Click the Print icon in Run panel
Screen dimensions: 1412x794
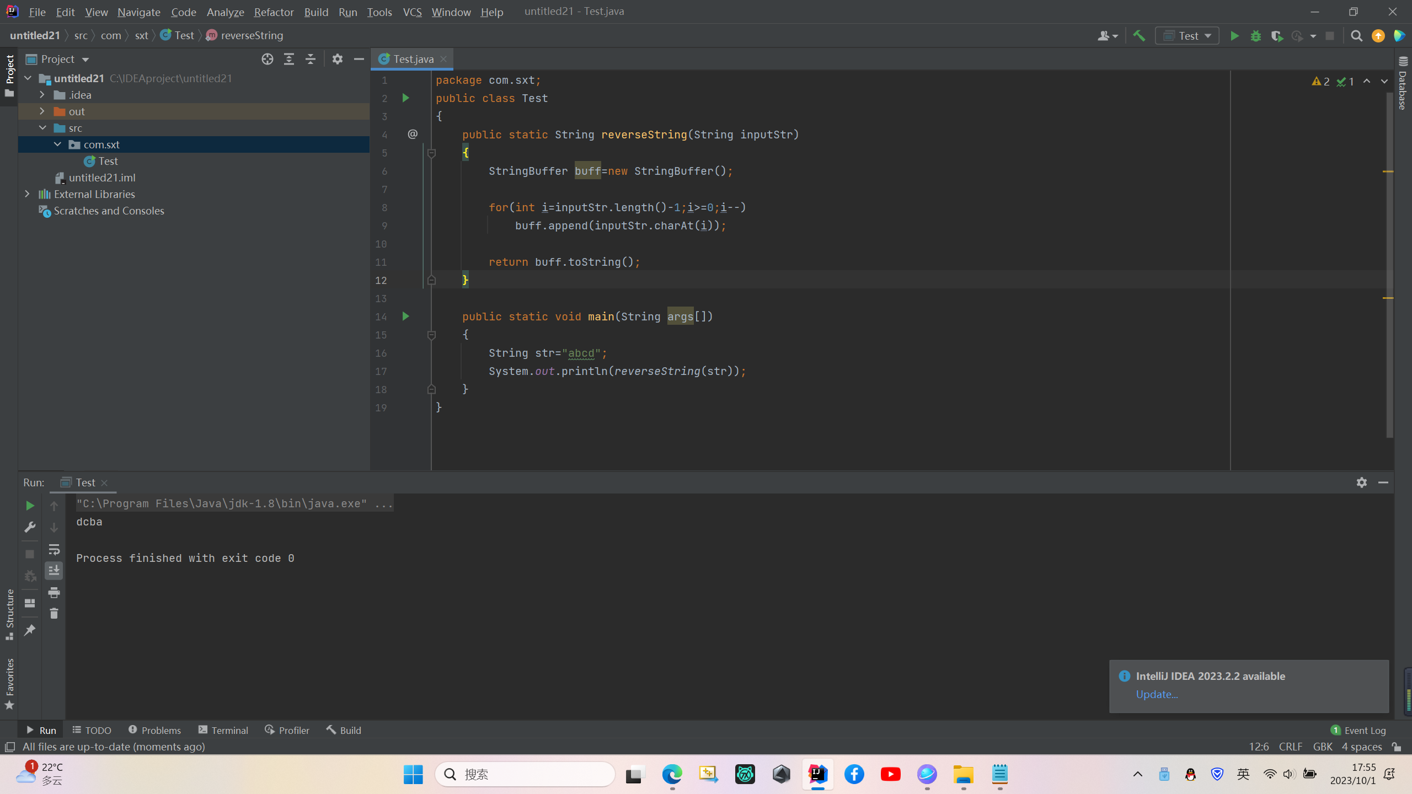coord(54,593)
